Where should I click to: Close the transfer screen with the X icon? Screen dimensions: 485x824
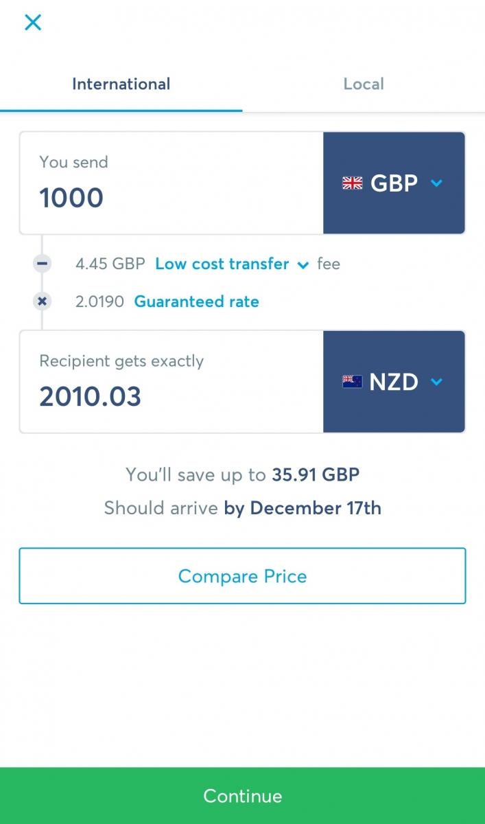(x=33, y=22)
